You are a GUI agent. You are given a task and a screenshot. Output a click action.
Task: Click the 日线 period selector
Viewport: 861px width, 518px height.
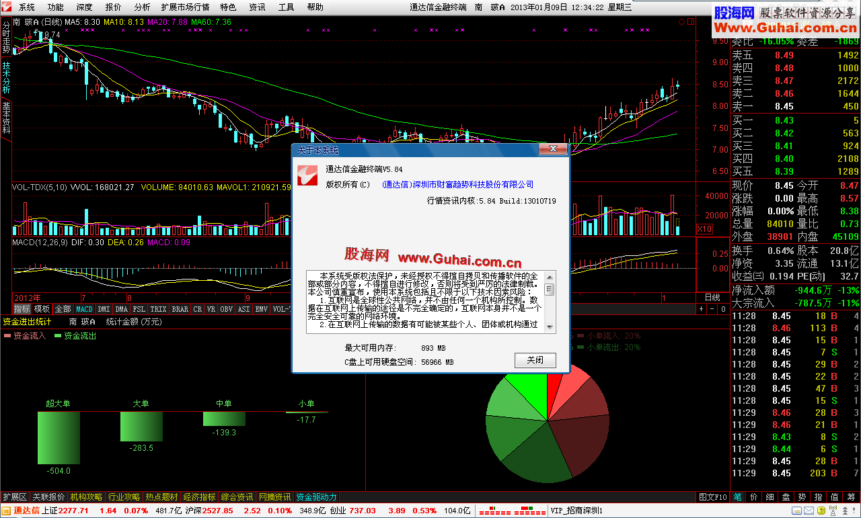pos(712,297)
